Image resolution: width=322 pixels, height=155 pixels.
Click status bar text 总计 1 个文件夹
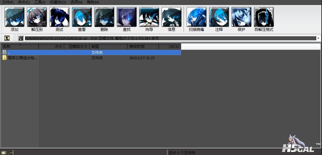tap(182, 153)
